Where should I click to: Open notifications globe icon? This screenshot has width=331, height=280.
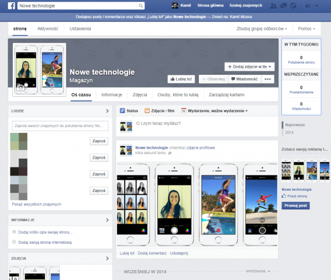click(x=293, y=6)
